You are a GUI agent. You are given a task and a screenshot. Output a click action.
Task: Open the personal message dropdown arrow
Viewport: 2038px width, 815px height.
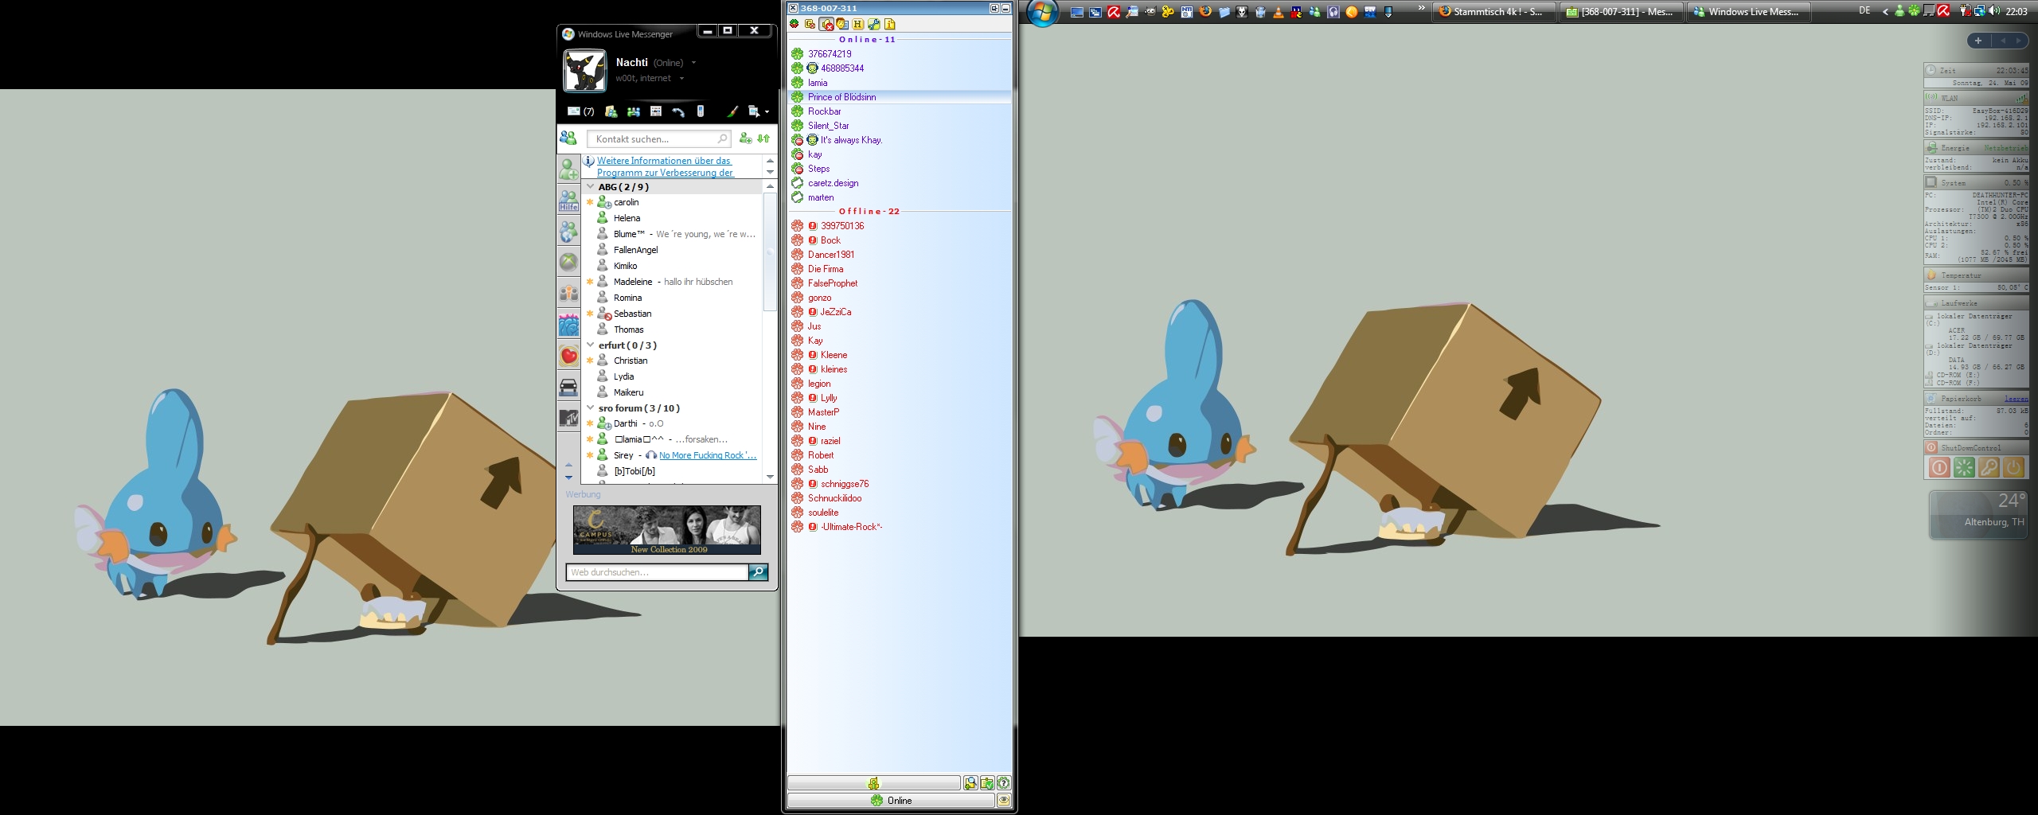681,79
